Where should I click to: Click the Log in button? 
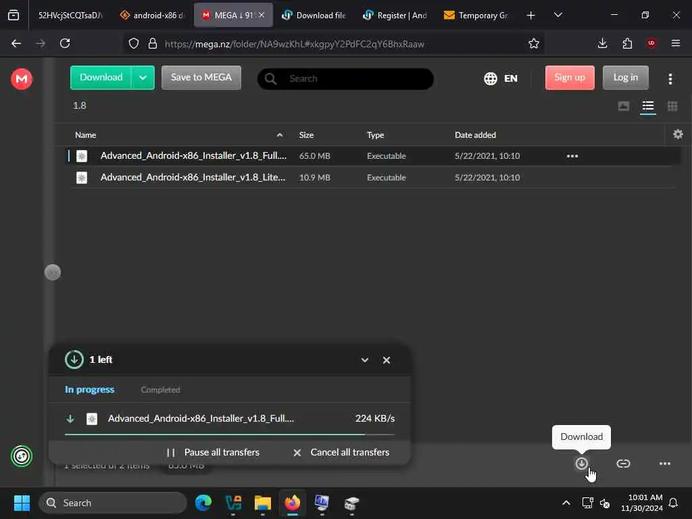pos(625,77)
